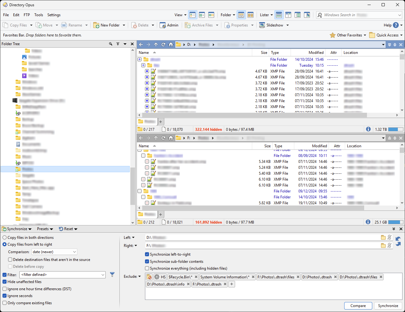
Task: Open the Lister dropdown in the toolbar
Action: [x=267, y=15]
